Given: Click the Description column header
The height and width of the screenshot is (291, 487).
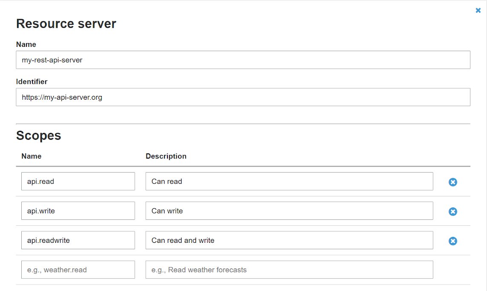Looking at the screenshot, I should pos(166,156).
